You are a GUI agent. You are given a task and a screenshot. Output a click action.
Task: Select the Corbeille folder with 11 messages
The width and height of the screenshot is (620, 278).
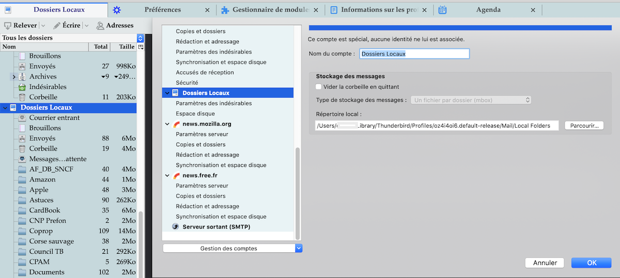(68, 97)
